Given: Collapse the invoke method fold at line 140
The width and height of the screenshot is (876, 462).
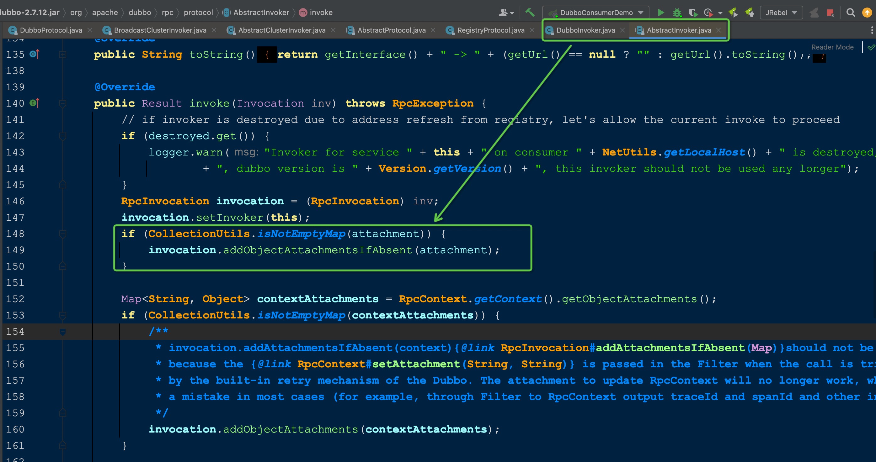Looking at the screenshot, I should tap(62, 103).
